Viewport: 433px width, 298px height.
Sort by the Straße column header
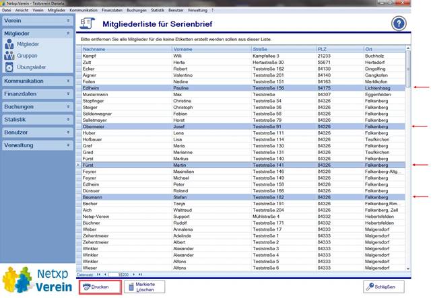[284, 49]
